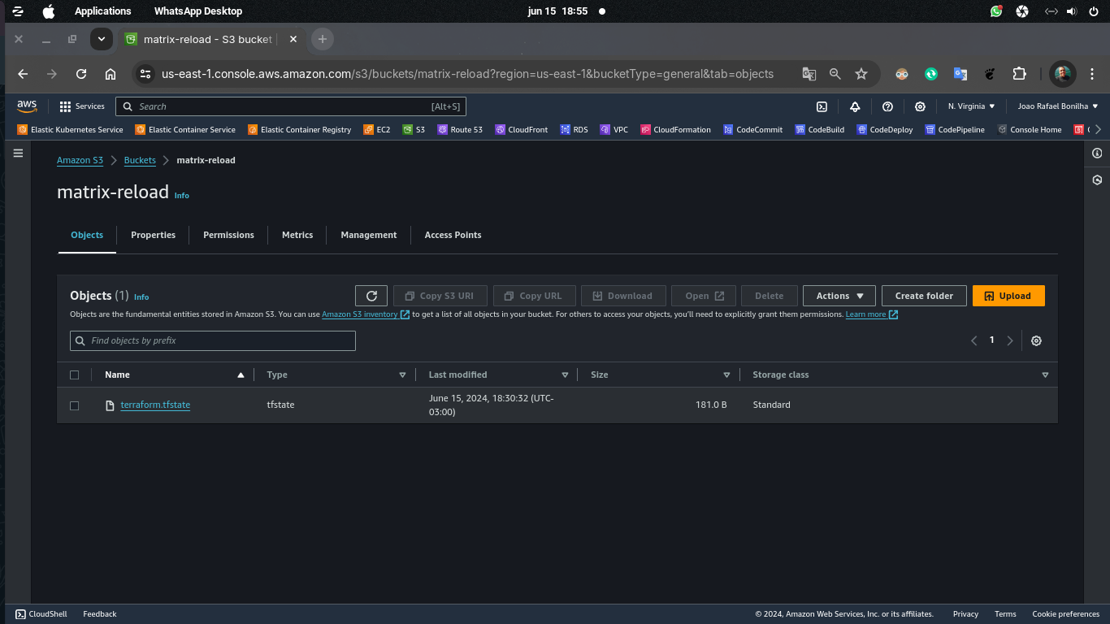Image resolution: width=1110 pixels, height=624 pixels.
Task: Open the CloudFormation bookmark
Action: (x=675, y=130)
